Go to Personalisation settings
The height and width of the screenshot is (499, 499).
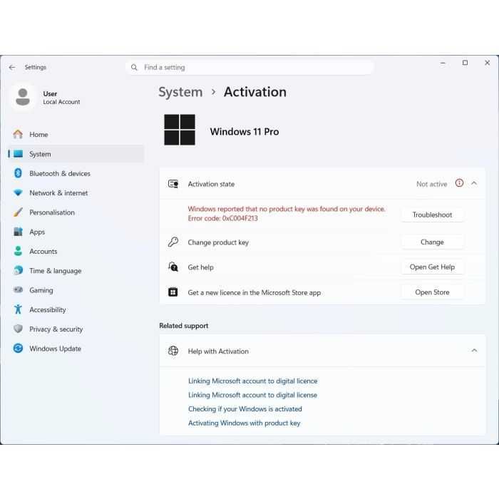coord(76,212)
